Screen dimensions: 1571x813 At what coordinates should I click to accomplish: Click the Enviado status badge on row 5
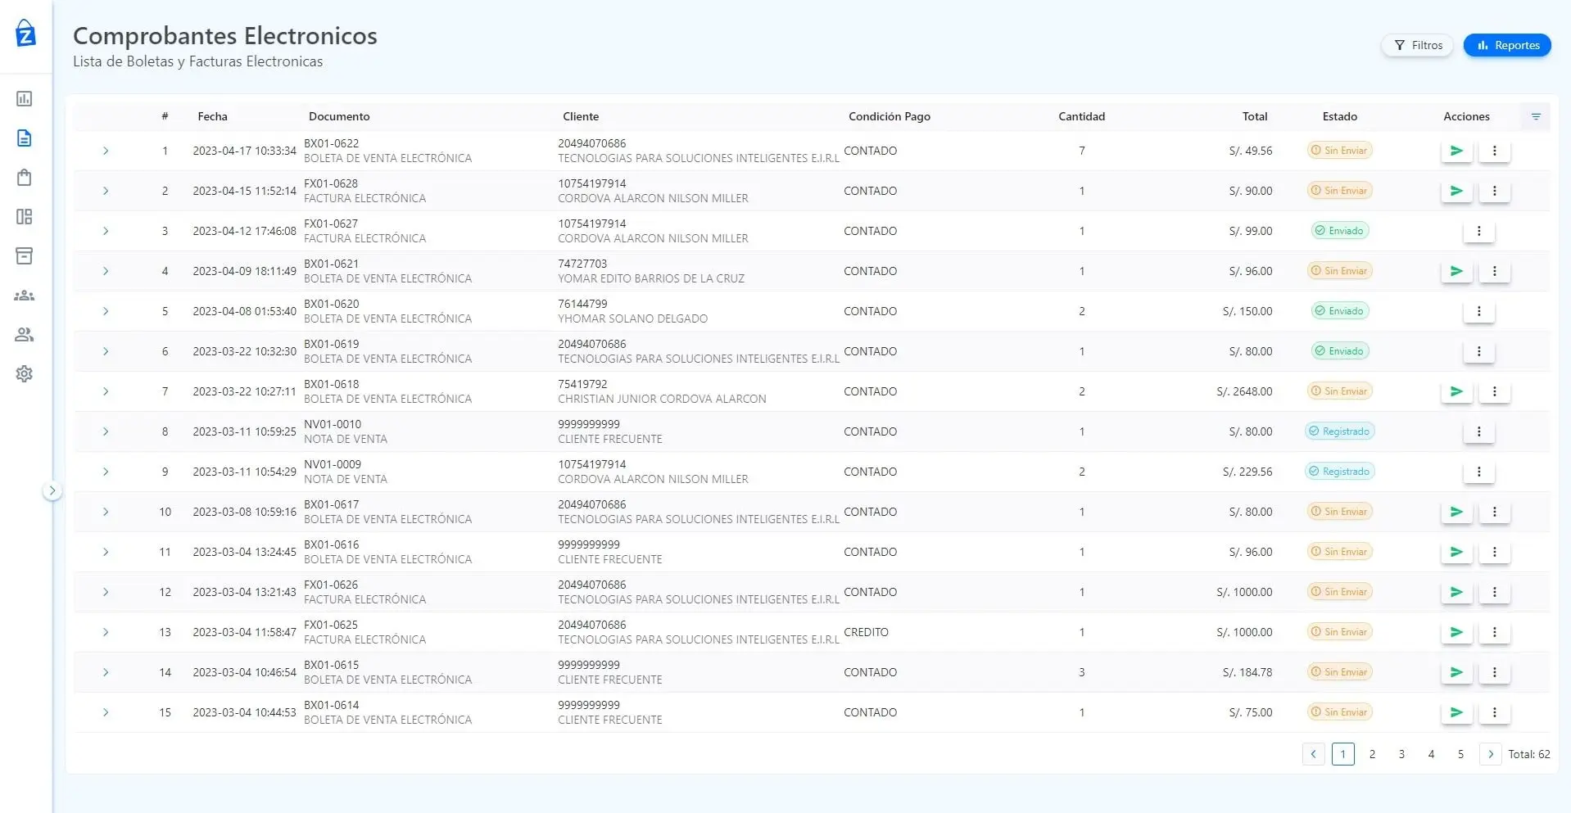(1339, 311)
